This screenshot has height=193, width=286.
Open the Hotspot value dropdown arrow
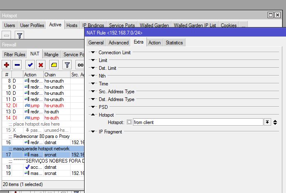tap(267, 122)
